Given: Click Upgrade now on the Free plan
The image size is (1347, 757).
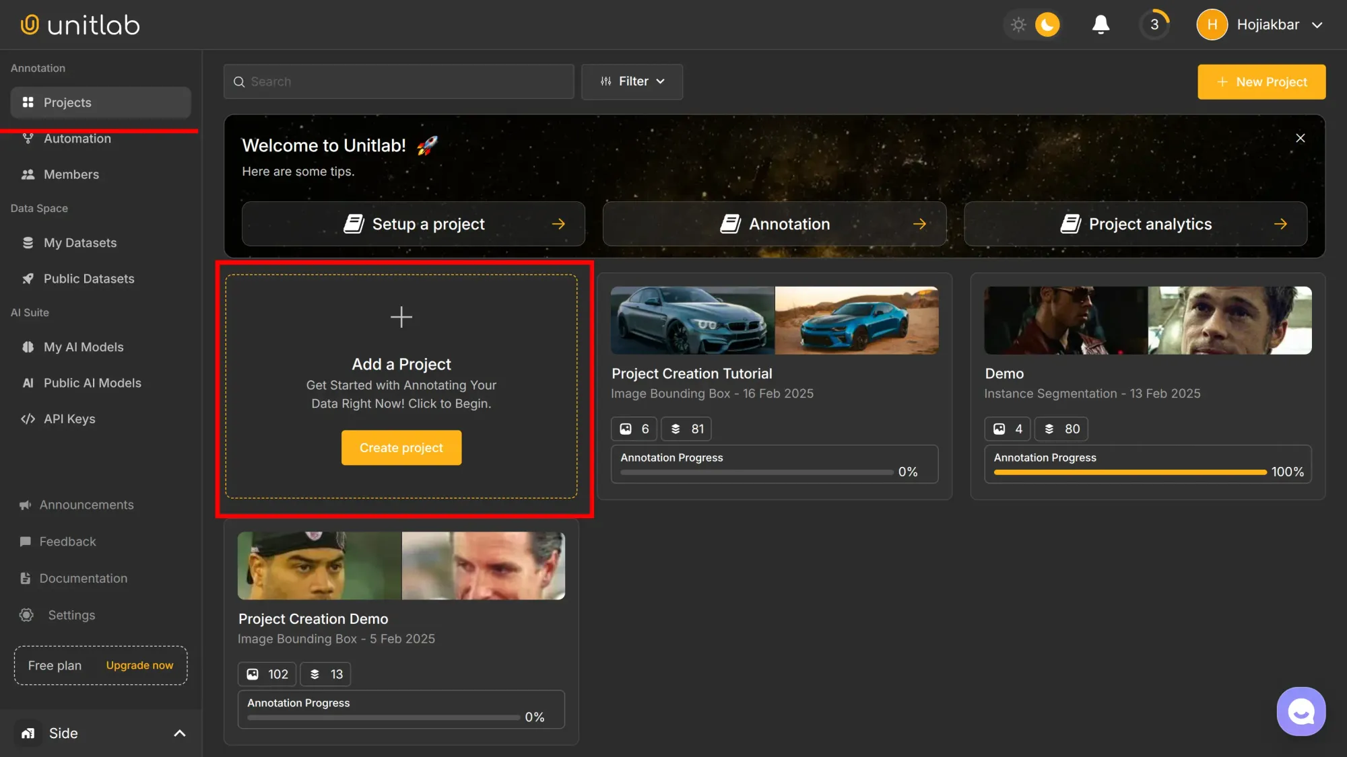Looking at the screenshot, I should coord(139,665).
